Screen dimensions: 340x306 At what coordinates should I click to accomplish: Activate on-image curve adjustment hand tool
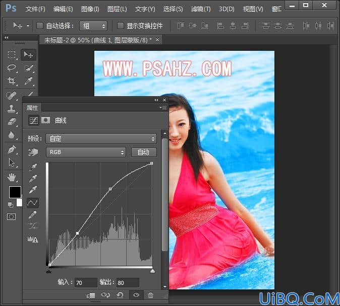[x=33, y=152]
